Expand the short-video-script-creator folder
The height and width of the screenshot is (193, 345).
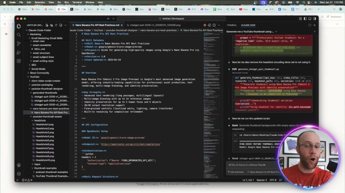click(29, 81)
